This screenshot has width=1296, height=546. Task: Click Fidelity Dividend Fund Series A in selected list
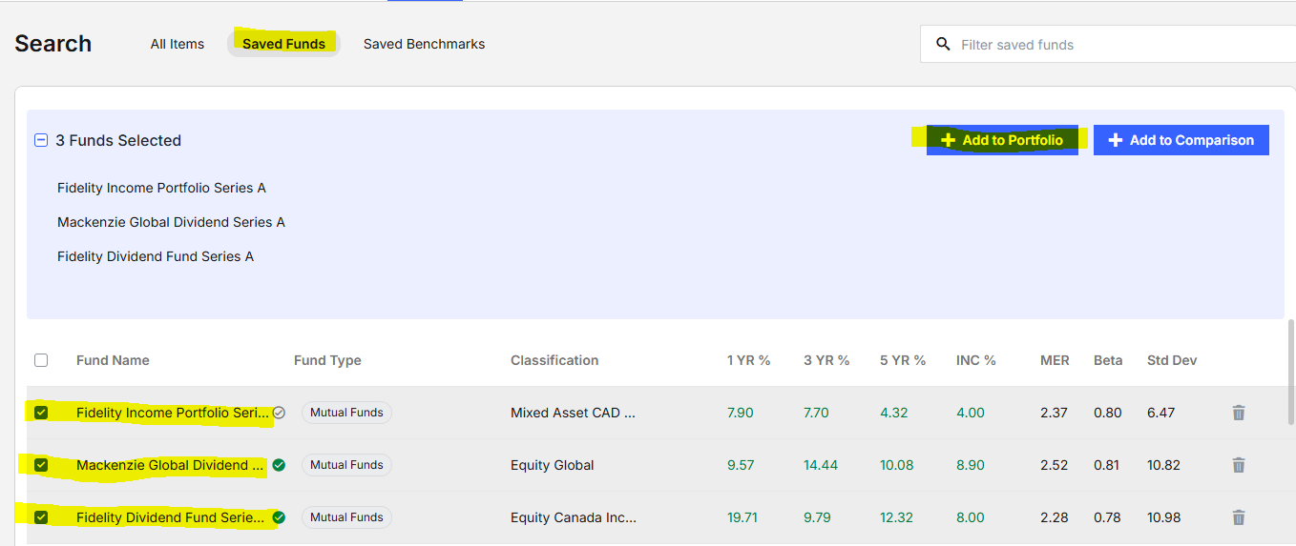[x=156, y=256]
